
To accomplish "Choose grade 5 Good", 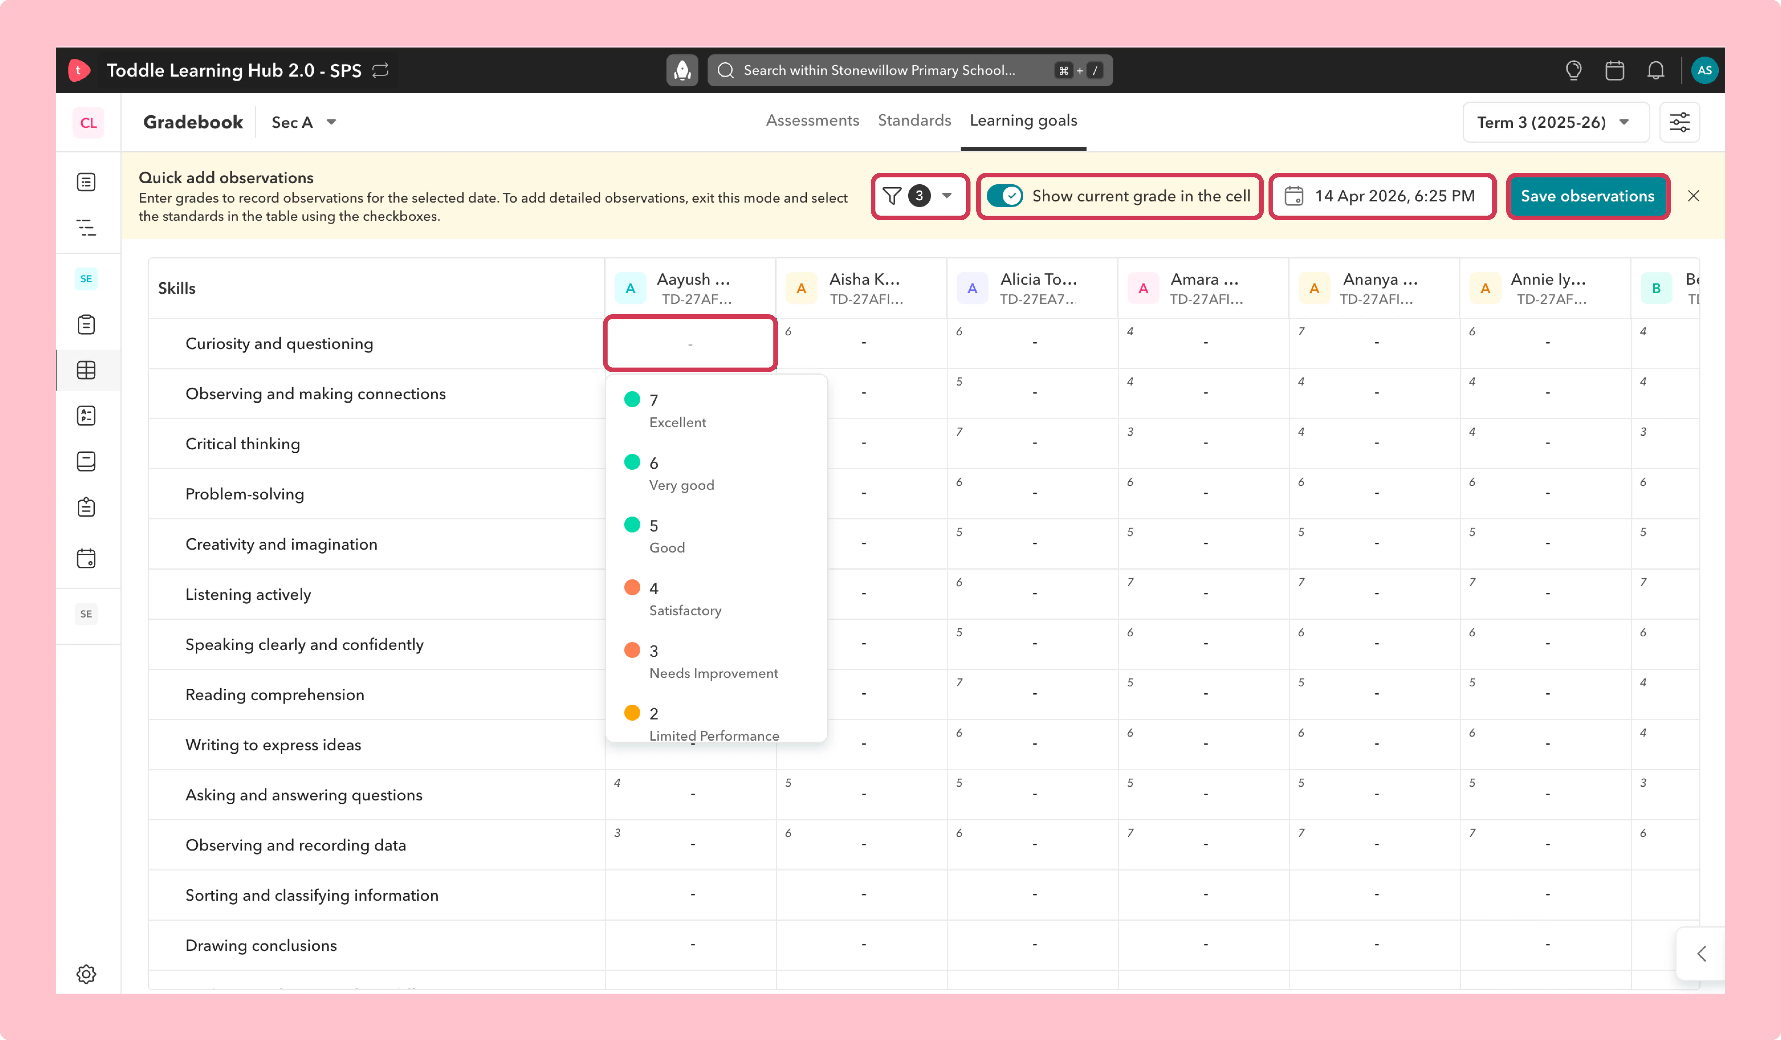I will tap(716, 536).
